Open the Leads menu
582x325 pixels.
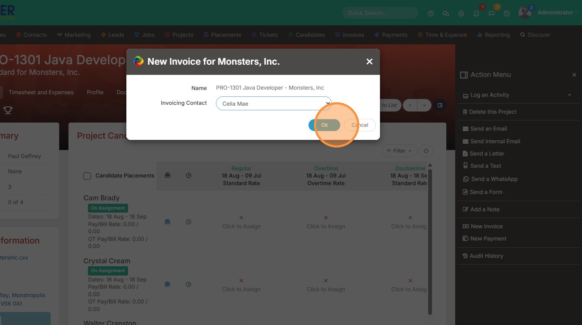pyautogui.click(x=112, y=35)
